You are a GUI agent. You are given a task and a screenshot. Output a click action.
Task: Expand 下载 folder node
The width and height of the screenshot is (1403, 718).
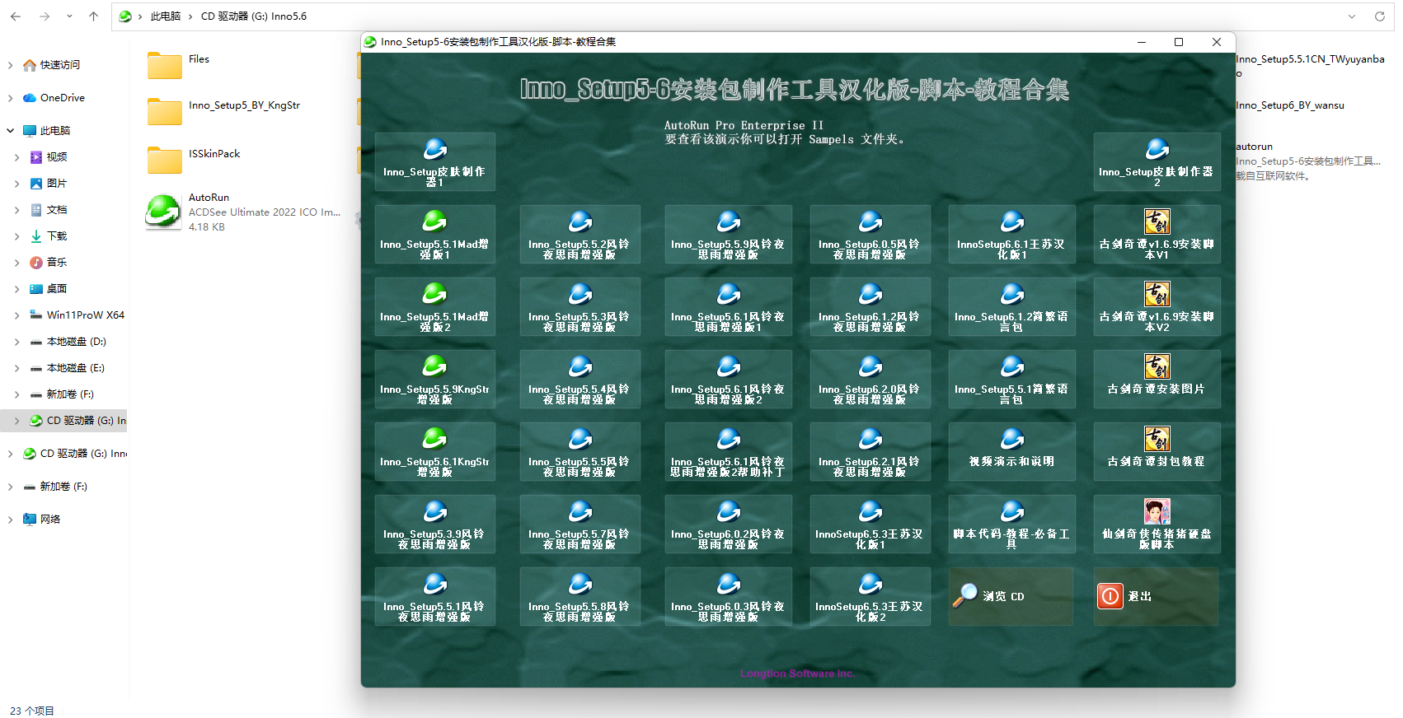click(x=16, y=236)
